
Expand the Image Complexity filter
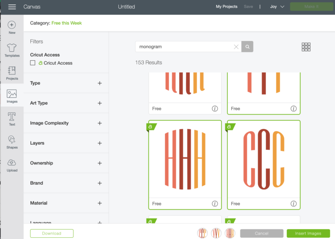click(100, 123)
